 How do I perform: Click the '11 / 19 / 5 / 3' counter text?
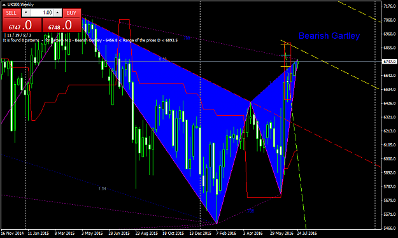click(x=19, y=35)
